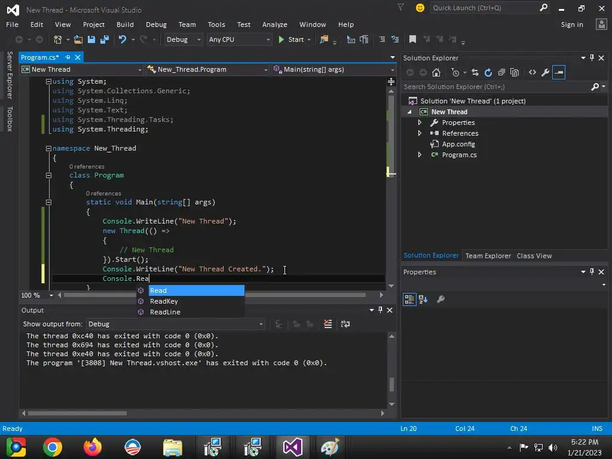Toggle pin on the Program.cs tab
The width and height of the screenshot is (612, 459).
(x=68, y=57)
